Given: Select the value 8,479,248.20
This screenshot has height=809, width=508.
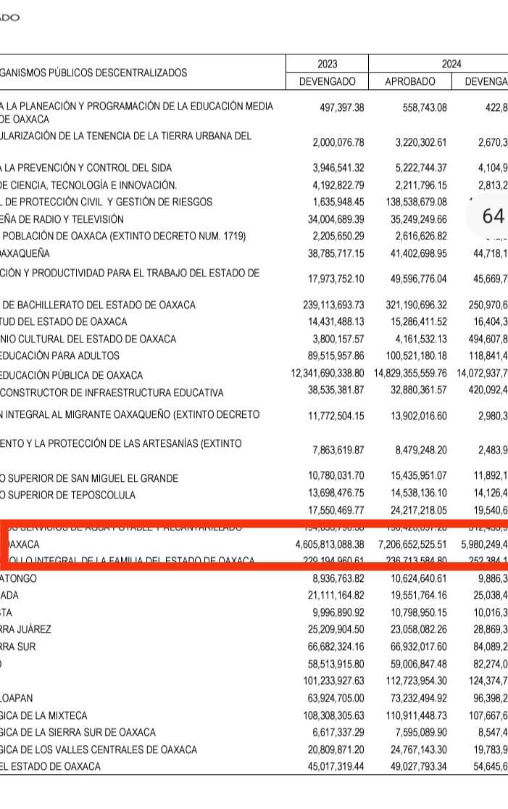Looking at the screenshot, I should pyautogui.click(x=421, y=450).
